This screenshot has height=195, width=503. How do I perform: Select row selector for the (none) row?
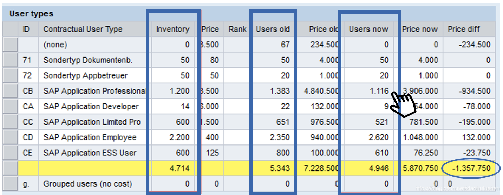(10, 45)
